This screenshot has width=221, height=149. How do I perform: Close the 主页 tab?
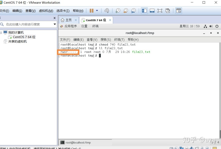[76, 20]
